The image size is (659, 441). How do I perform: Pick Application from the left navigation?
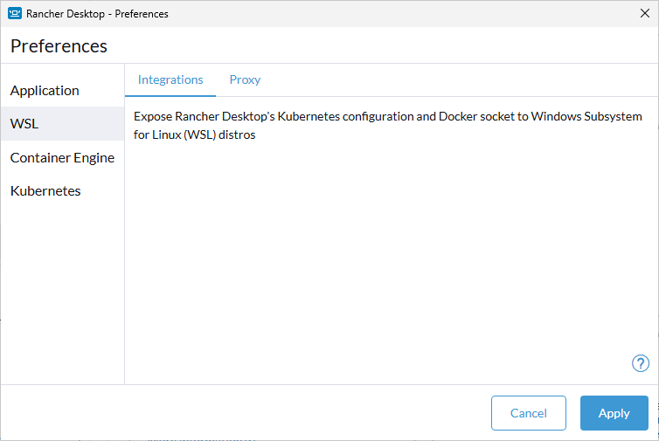(45, 91)
